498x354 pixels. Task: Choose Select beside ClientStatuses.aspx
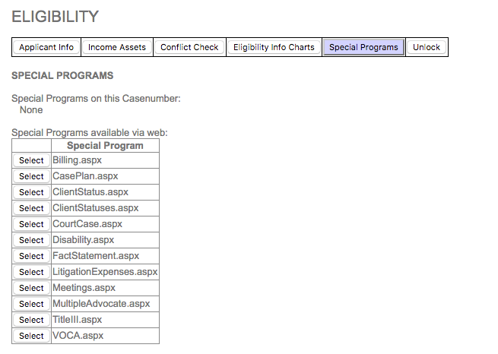31,208
